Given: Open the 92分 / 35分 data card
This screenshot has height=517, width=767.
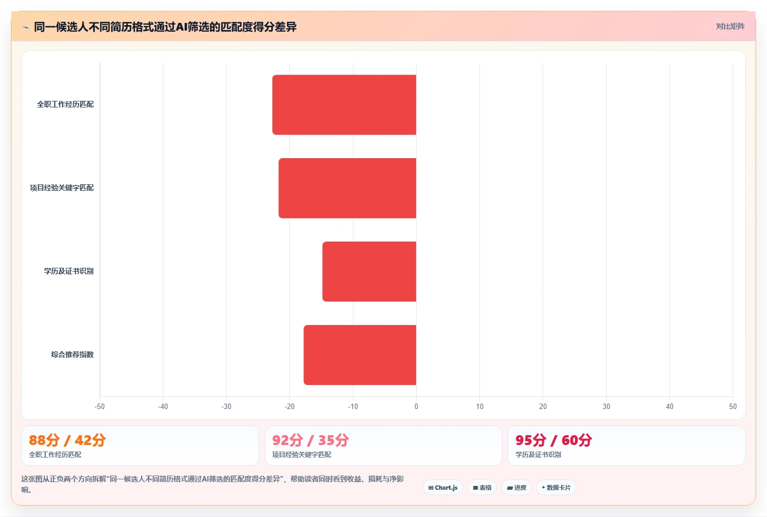Looking at the screenshot, I should [x=383, y=446].
